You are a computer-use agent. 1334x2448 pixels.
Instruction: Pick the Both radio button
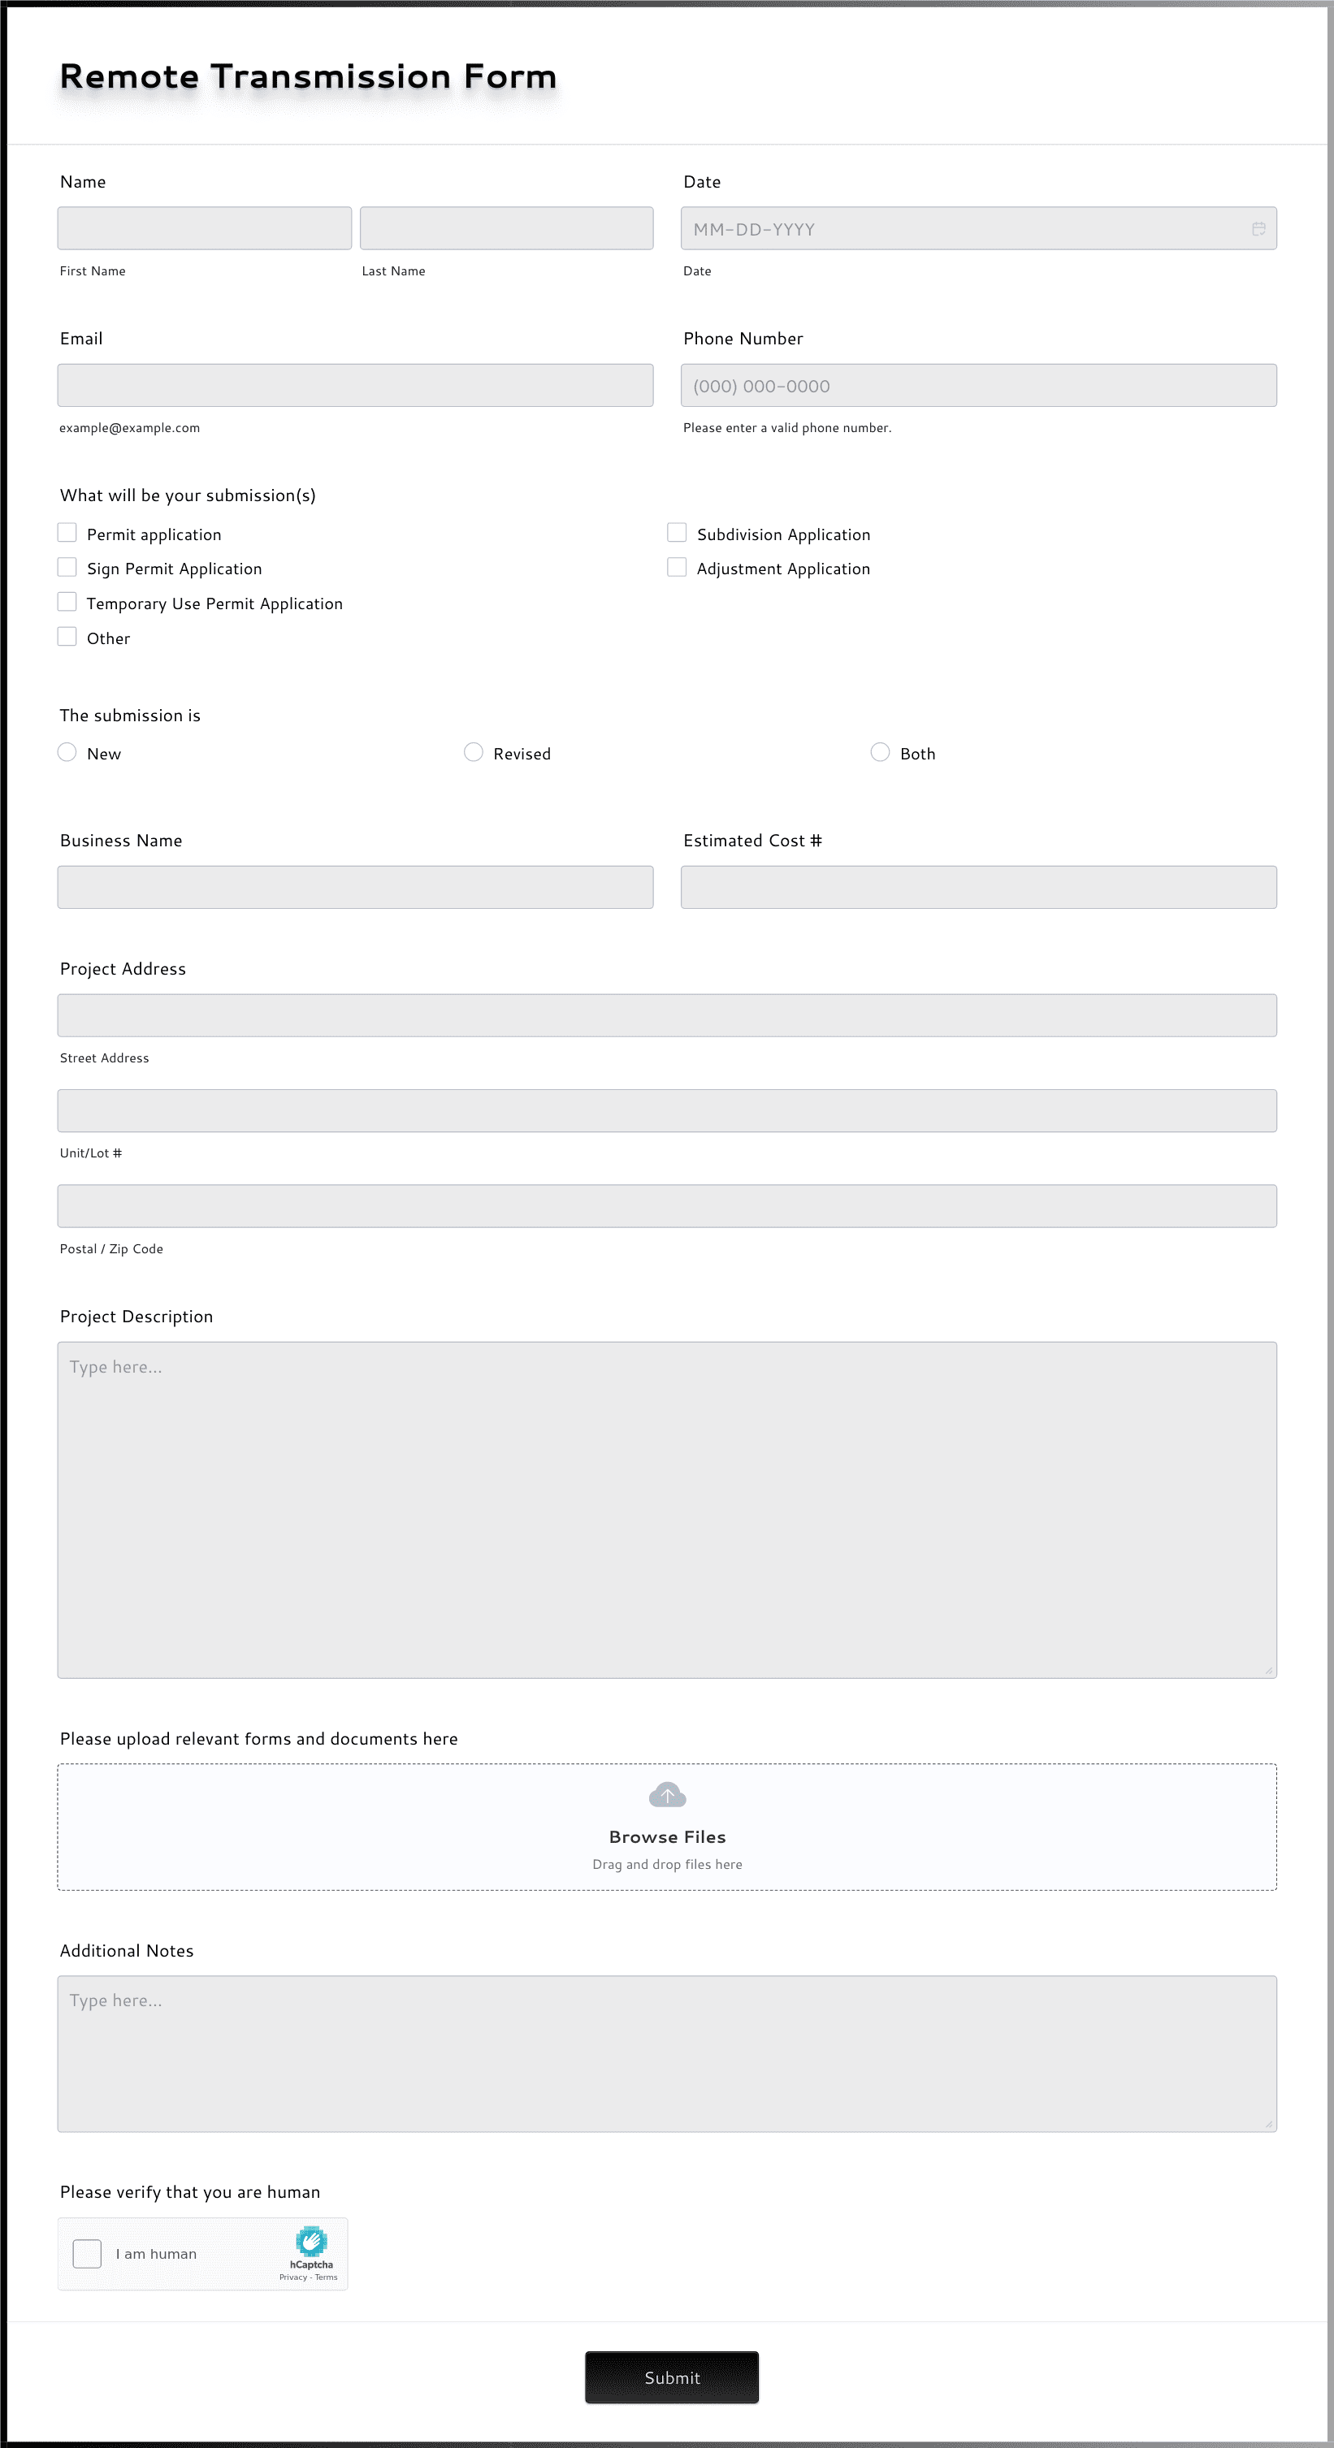(x=881, y=753)
